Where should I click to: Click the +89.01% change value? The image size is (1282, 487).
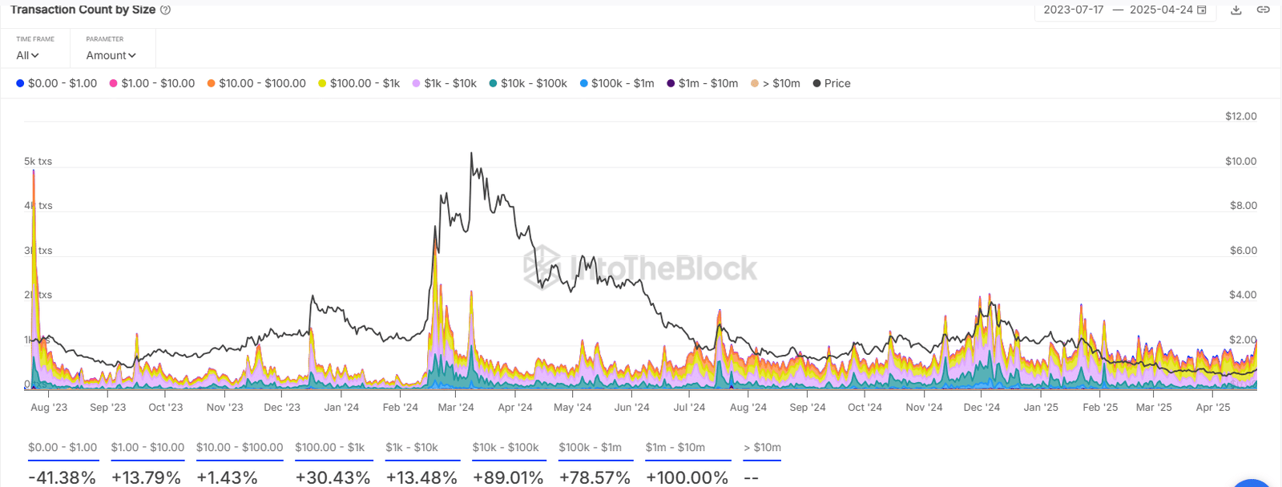(508, 477)
